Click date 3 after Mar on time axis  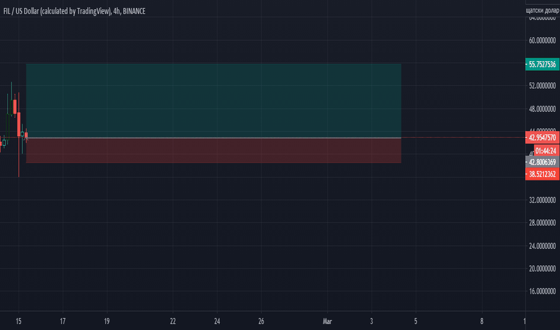click(x=371, y=322)
